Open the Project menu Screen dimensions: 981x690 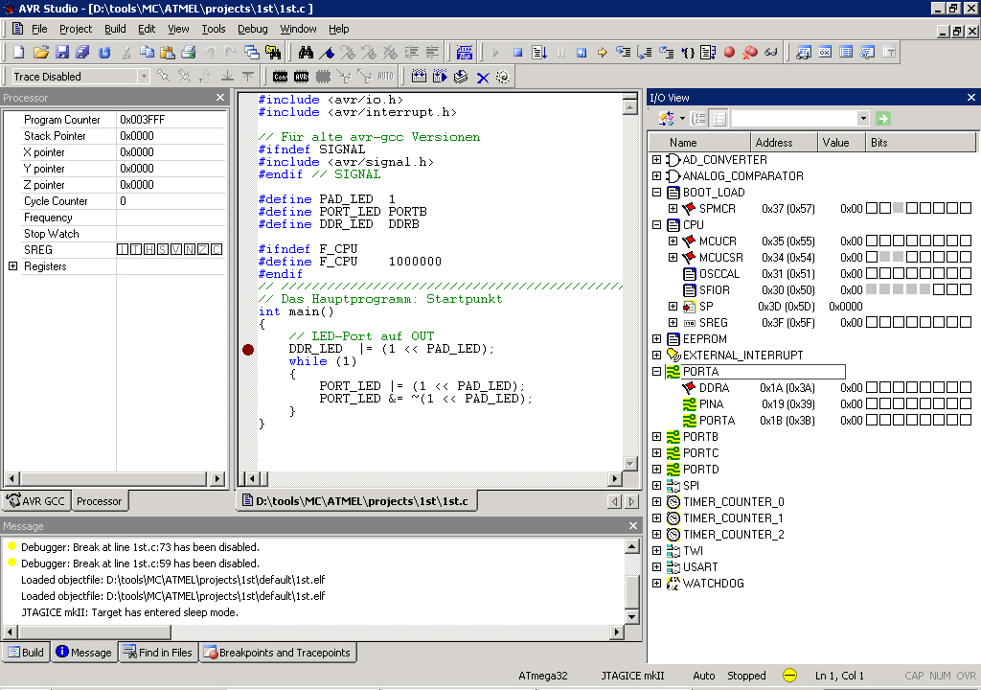(x=76, y=29)
